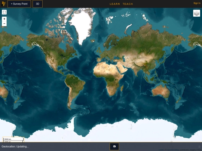The height and width of the screenshot is (151, 202).
Task: Toggle fullscreen map view
Action: [x=4, y=12]
